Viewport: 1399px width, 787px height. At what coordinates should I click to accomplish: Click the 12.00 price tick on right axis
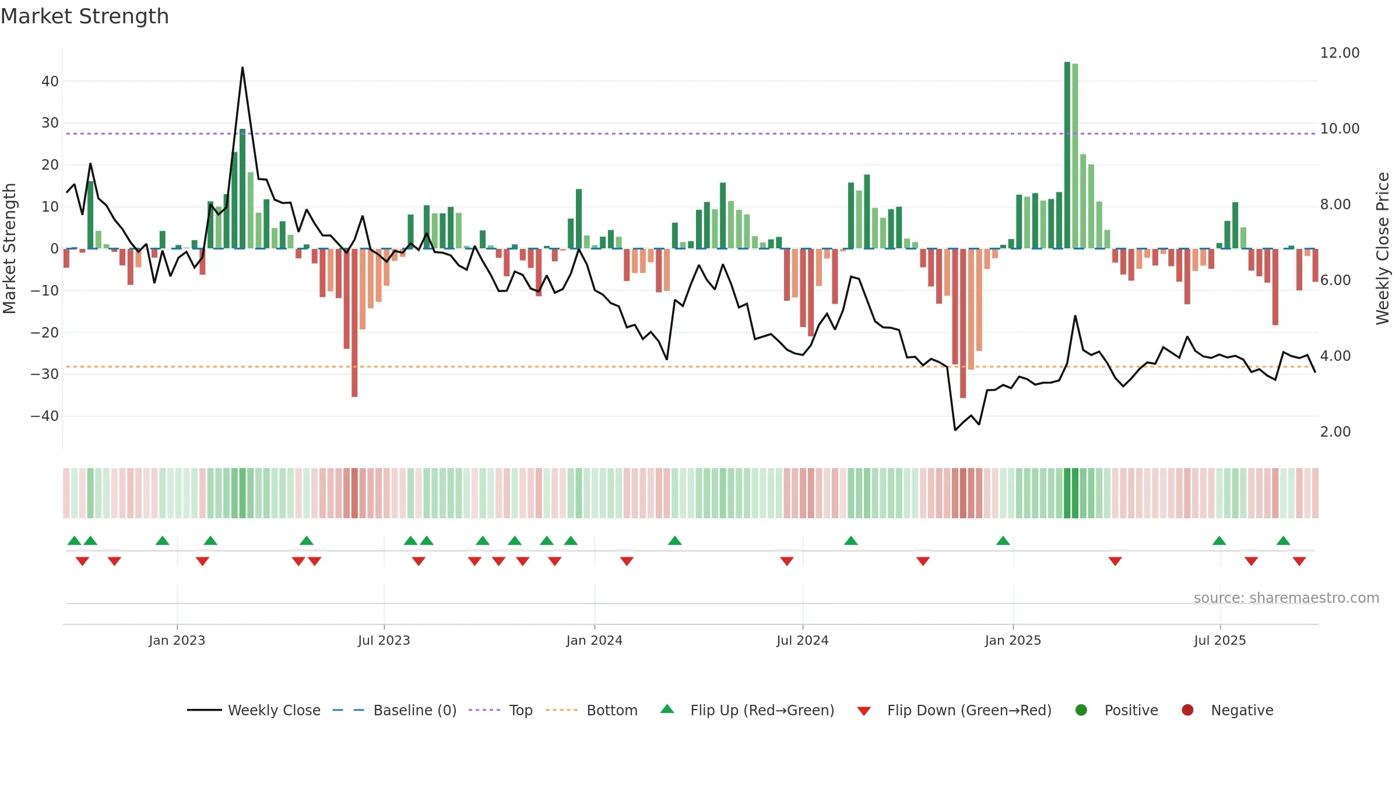click(1340, 52)
